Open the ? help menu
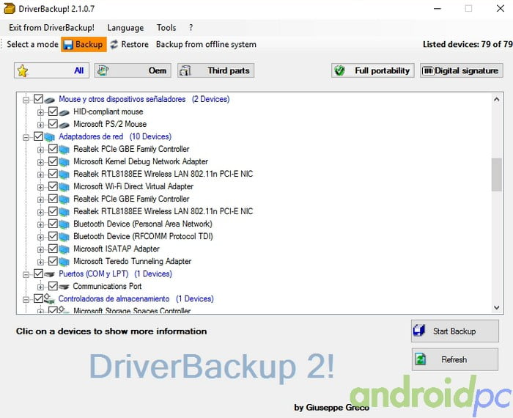Viewport: 513px width, 418px height. (x=191, y=27)
